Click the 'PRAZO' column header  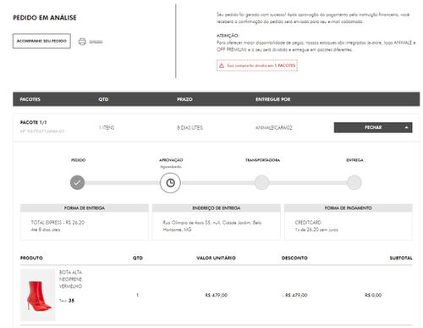(184, 99)
